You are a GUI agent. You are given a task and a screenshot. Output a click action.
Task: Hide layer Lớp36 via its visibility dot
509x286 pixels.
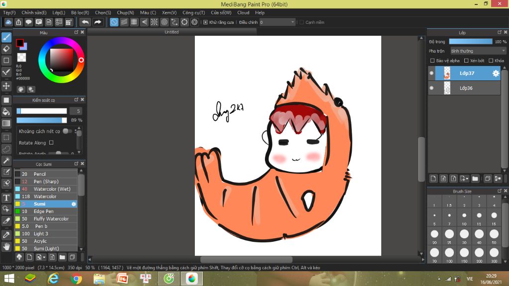pos(431,88)
